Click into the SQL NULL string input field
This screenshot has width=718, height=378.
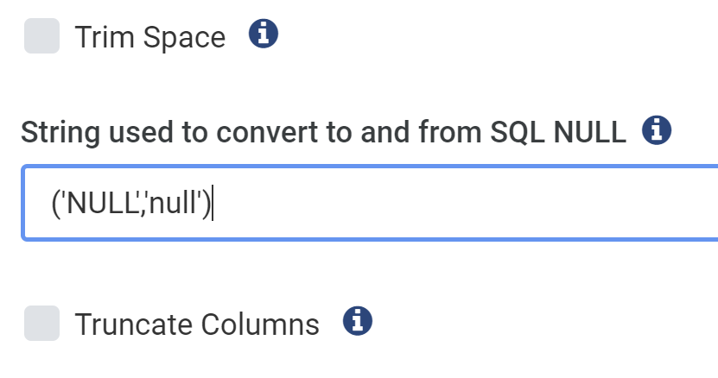[370, 203]
